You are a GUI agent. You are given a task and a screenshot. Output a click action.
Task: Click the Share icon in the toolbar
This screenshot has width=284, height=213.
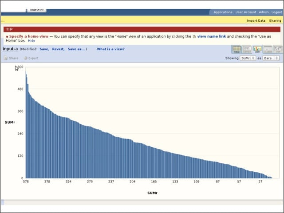(6, 58)
